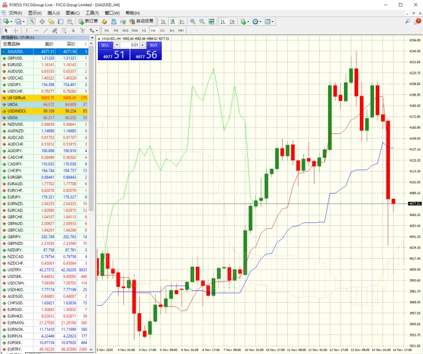Click the 新订单 new order button
The image size is (423, 354).
click(x=88, y=21)
